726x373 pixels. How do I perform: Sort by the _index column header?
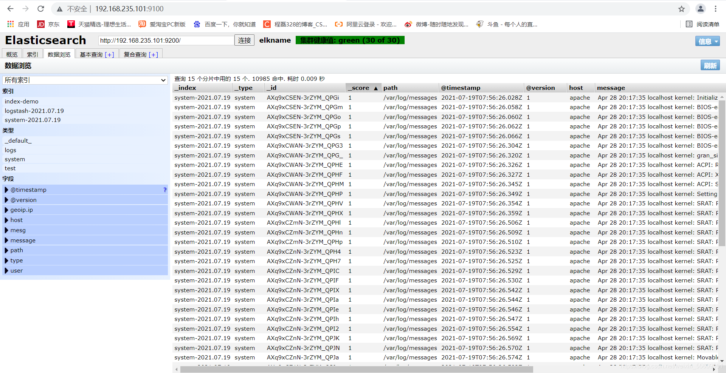pos(202,88)
